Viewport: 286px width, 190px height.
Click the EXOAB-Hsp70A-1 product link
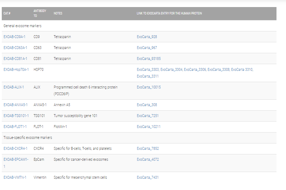tap(16, 69)
